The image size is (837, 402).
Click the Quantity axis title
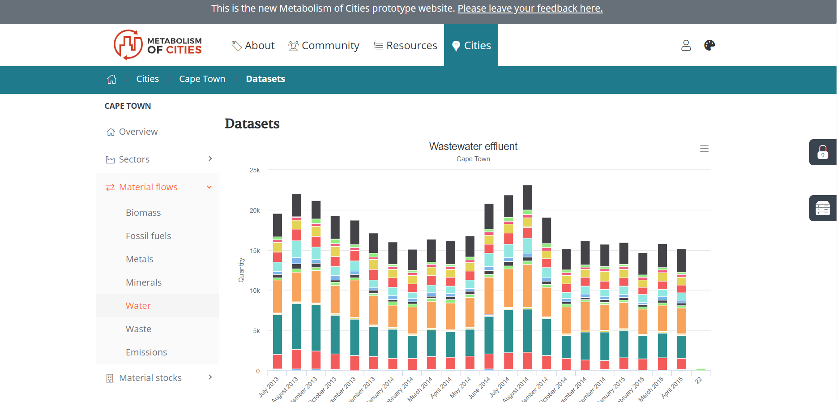click(x=241, y=270)
